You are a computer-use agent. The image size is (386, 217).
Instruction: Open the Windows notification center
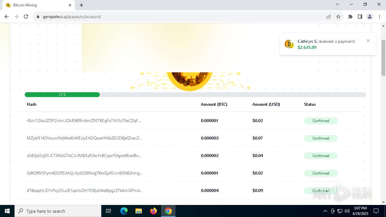coord(376,211)
